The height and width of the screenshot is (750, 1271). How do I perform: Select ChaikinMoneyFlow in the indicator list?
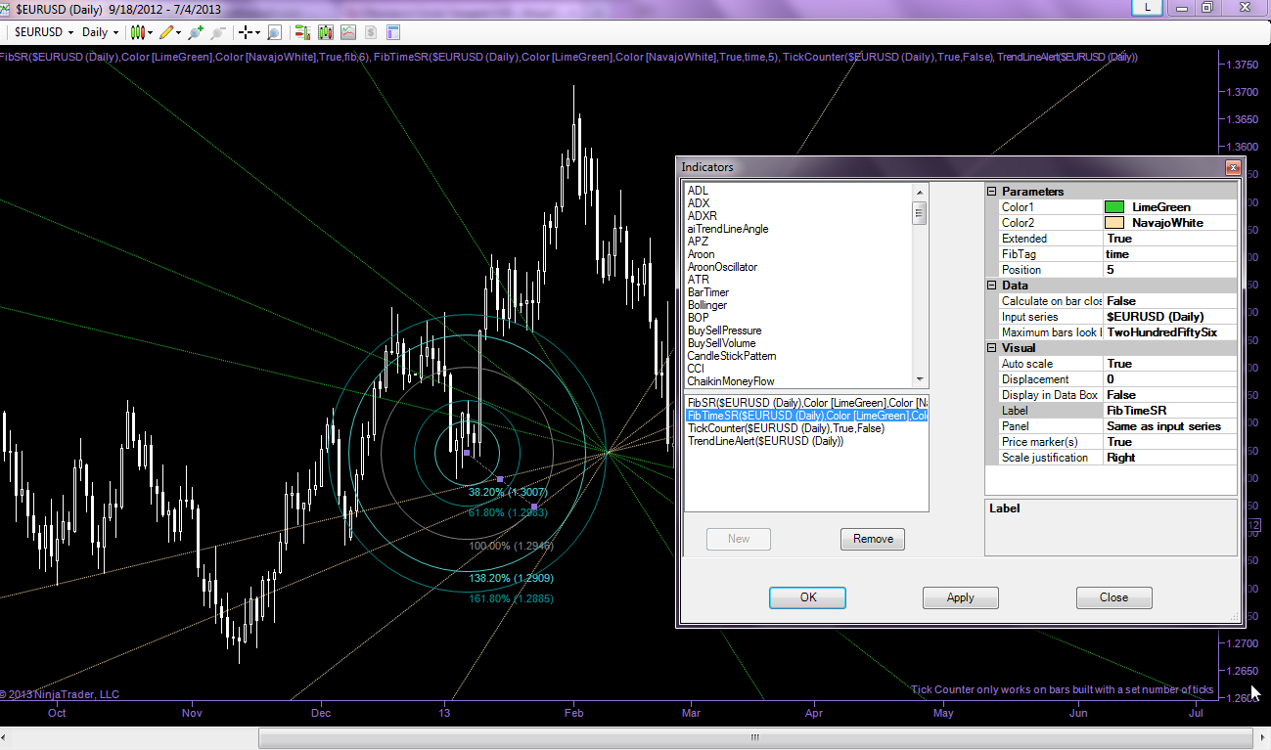(x=731, y=381)
